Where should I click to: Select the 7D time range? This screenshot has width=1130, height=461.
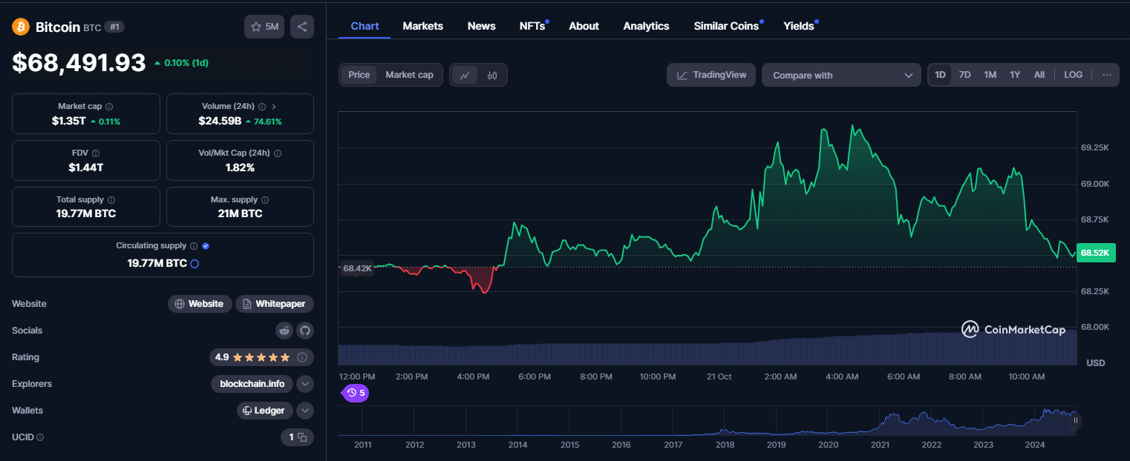pos(964,75)
